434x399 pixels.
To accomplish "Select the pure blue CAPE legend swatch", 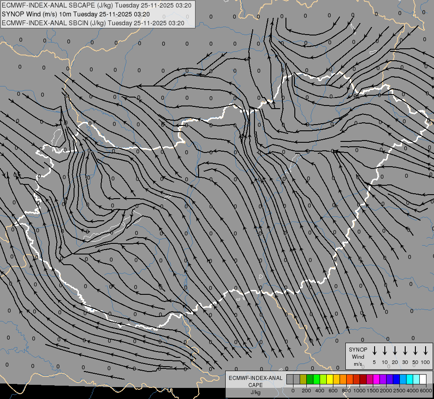I will (396, 379).
